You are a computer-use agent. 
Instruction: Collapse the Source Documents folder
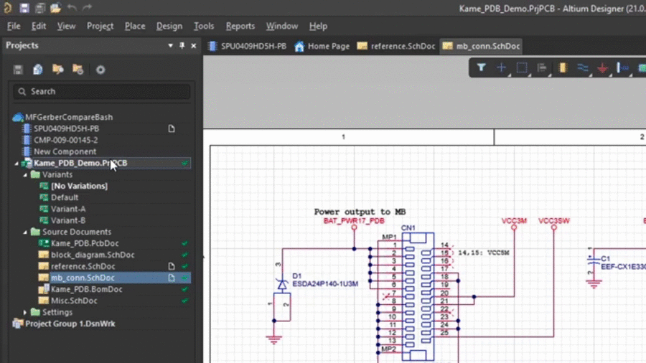26,232
